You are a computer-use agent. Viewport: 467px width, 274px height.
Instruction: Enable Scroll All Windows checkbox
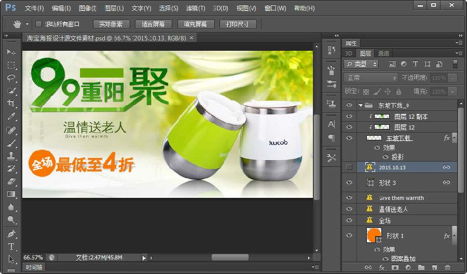click(x=39, y=24)
